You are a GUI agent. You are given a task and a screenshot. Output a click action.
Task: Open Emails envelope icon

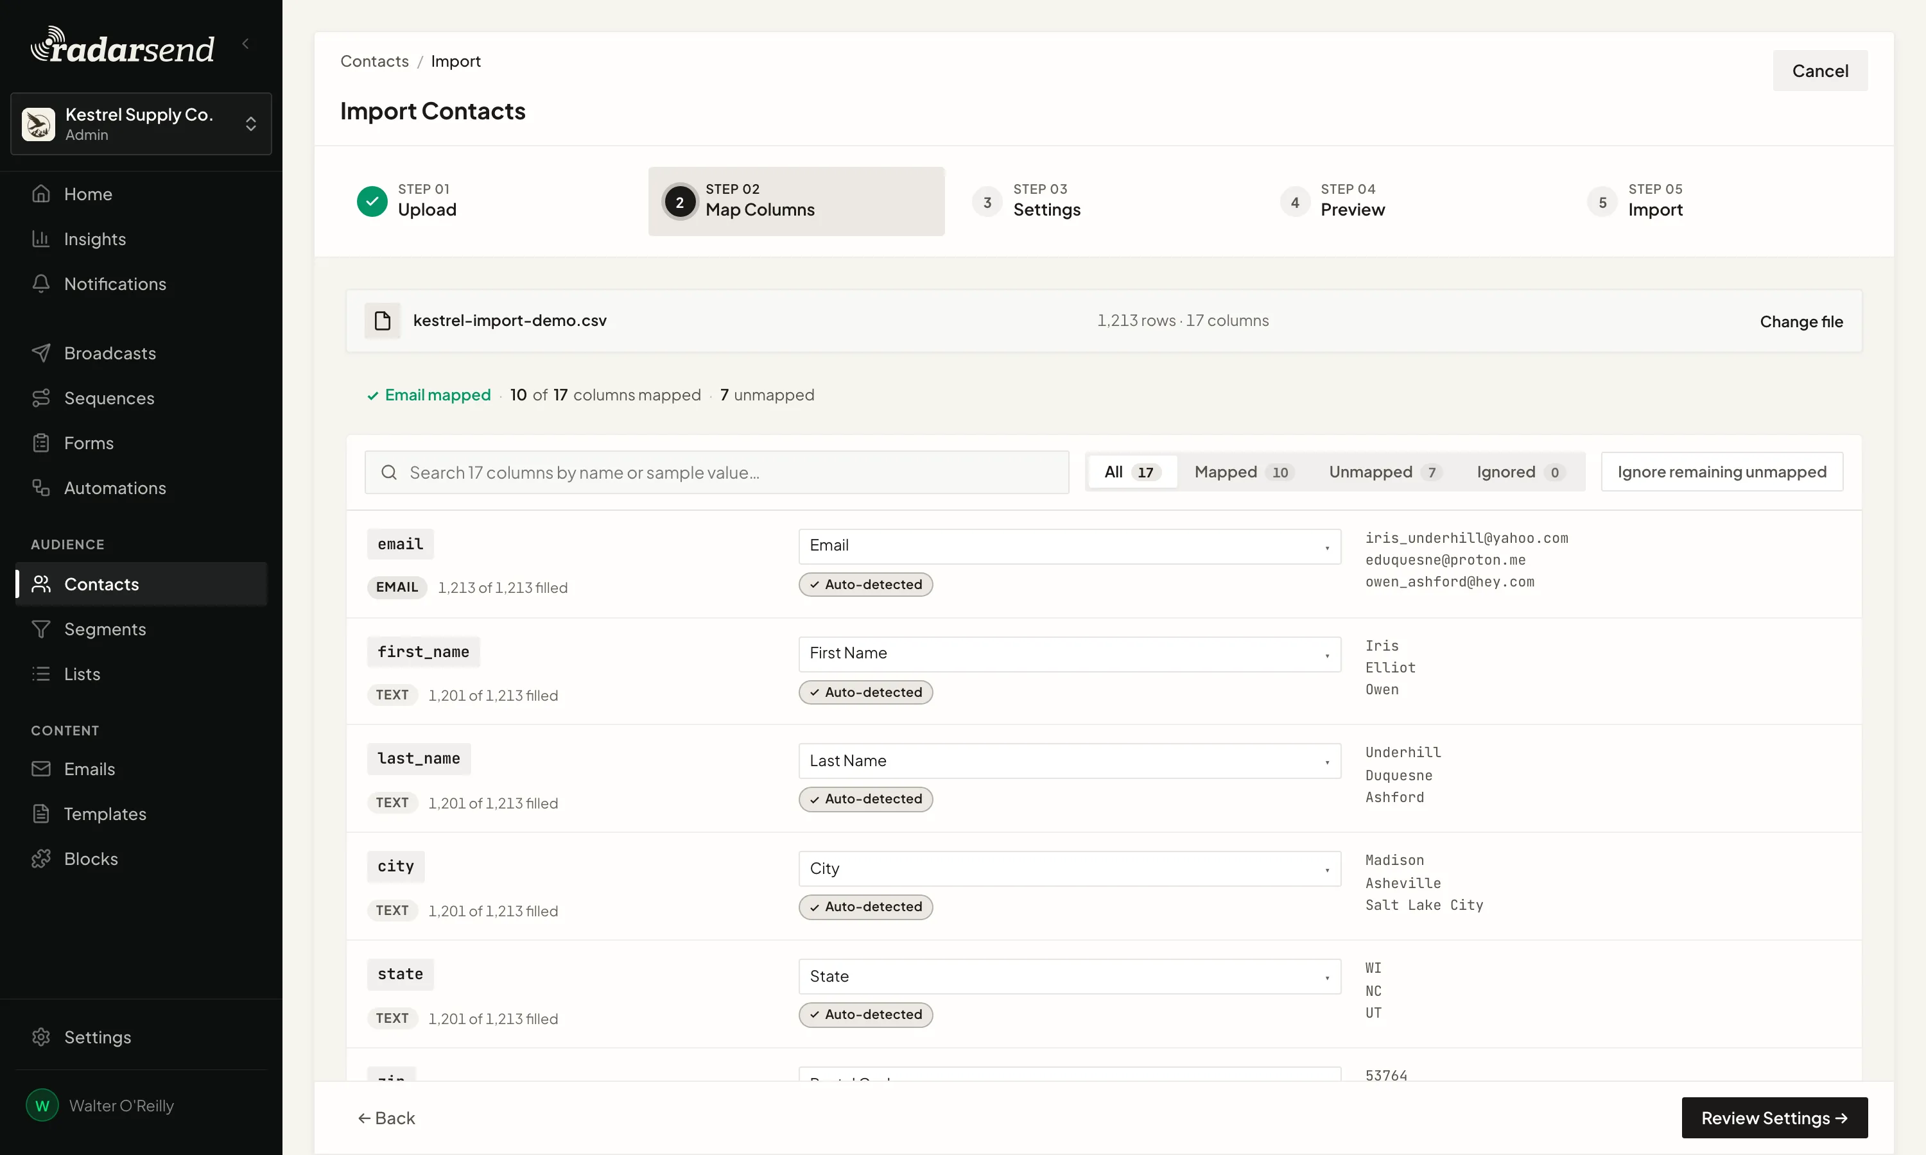click(x=41, y=769)
